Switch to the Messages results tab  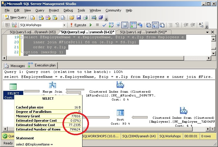point(15,66)
